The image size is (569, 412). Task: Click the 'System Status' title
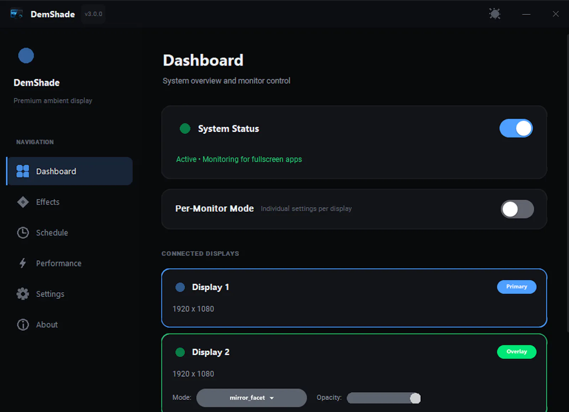pos(228,129)
